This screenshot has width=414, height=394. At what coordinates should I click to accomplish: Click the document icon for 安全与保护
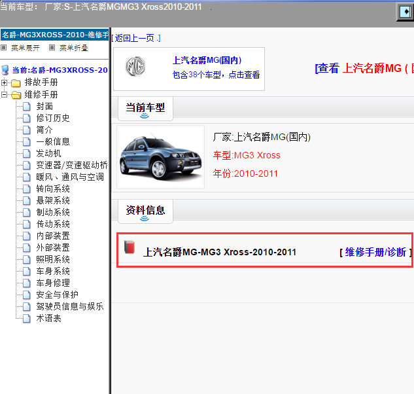coord(26,295)
